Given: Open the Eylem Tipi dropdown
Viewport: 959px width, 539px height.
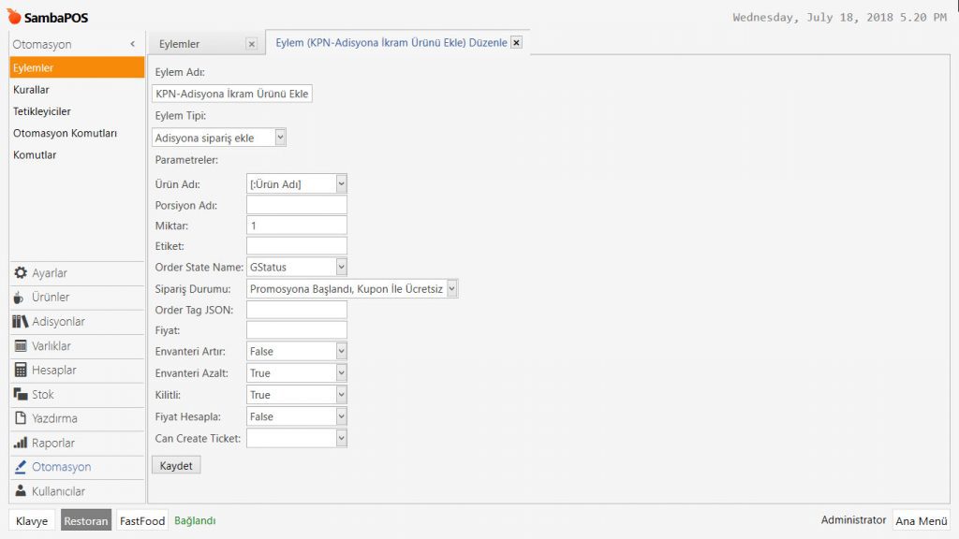Looking at the screenshot, I should click(x=280, y=138).
